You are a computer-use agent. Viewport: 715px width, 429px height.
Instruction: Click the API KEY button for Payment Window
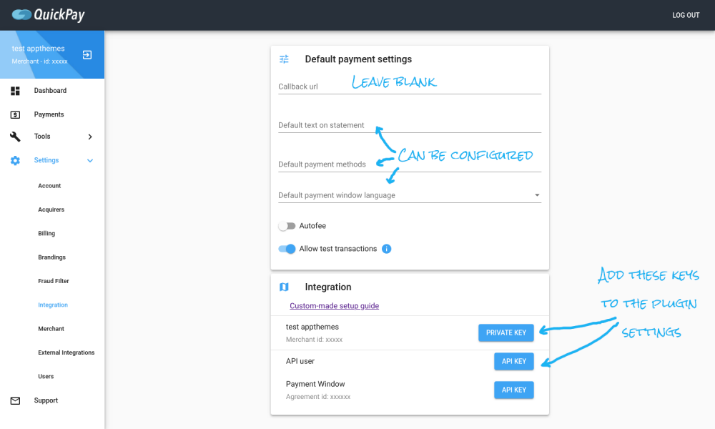514,390
